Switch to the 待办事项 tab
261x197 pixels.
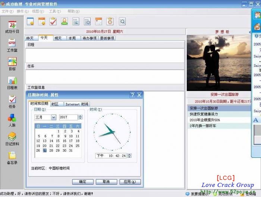(x=89, y=38)
